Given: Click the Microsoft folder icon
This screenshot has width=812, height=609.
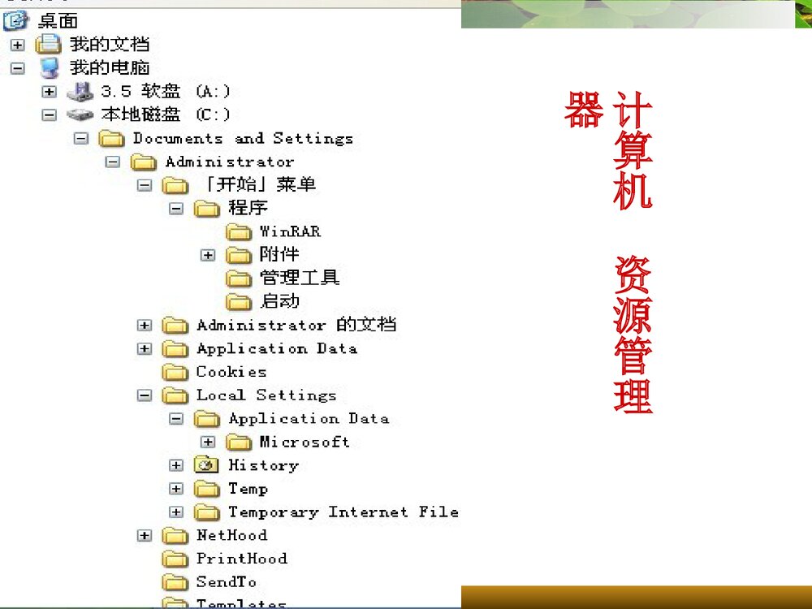Looking at the screenshot, I should 239,443.
